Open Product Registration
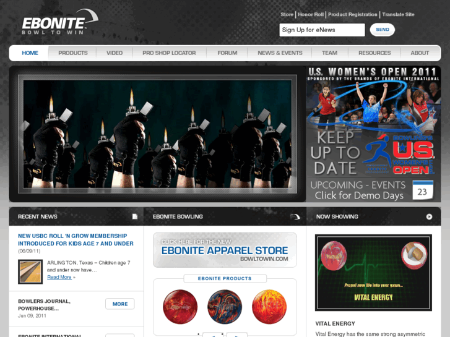 click(x=352, y=14)
